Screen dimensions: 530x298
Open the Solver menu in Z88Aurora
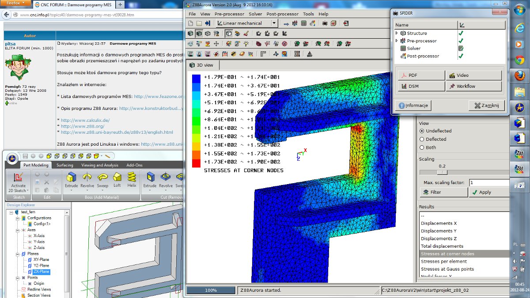pyautogui.click(x=255, y=14)
